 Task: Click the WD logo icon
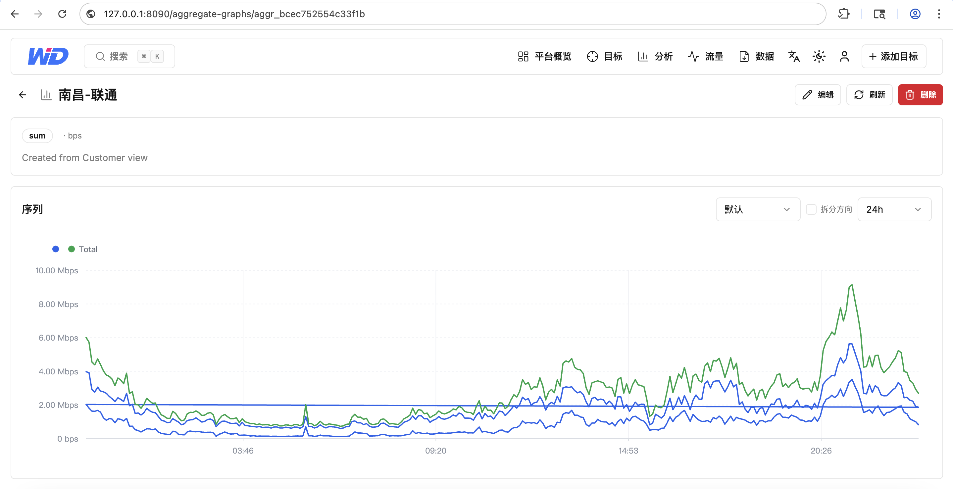point(48,56)
